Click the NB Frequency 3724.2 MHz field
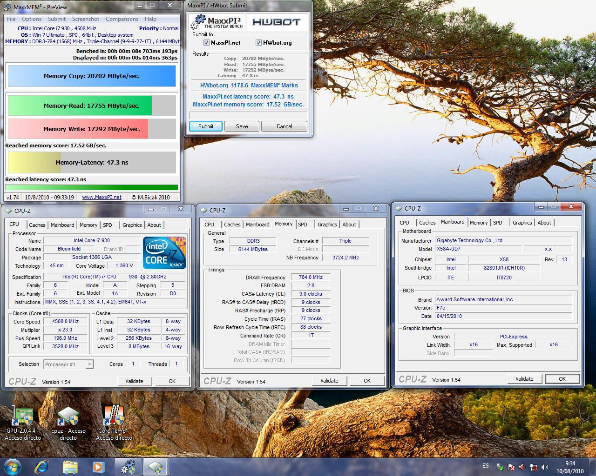The image size is (596, 476). (x=346, y=258)
